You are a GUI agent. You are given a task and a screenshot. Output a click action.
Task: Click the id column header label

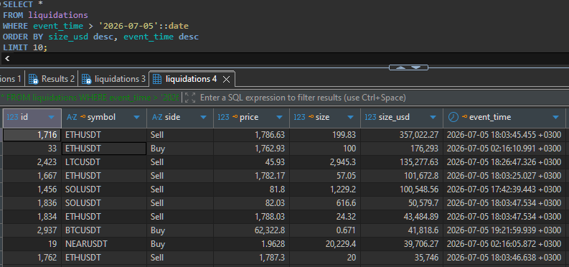[24, 117]
